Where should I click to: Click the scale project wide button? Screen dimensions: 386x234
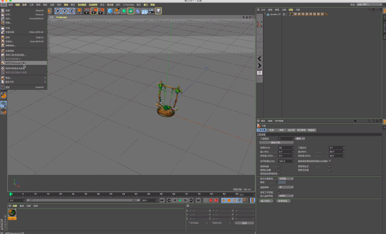(276, 142)
